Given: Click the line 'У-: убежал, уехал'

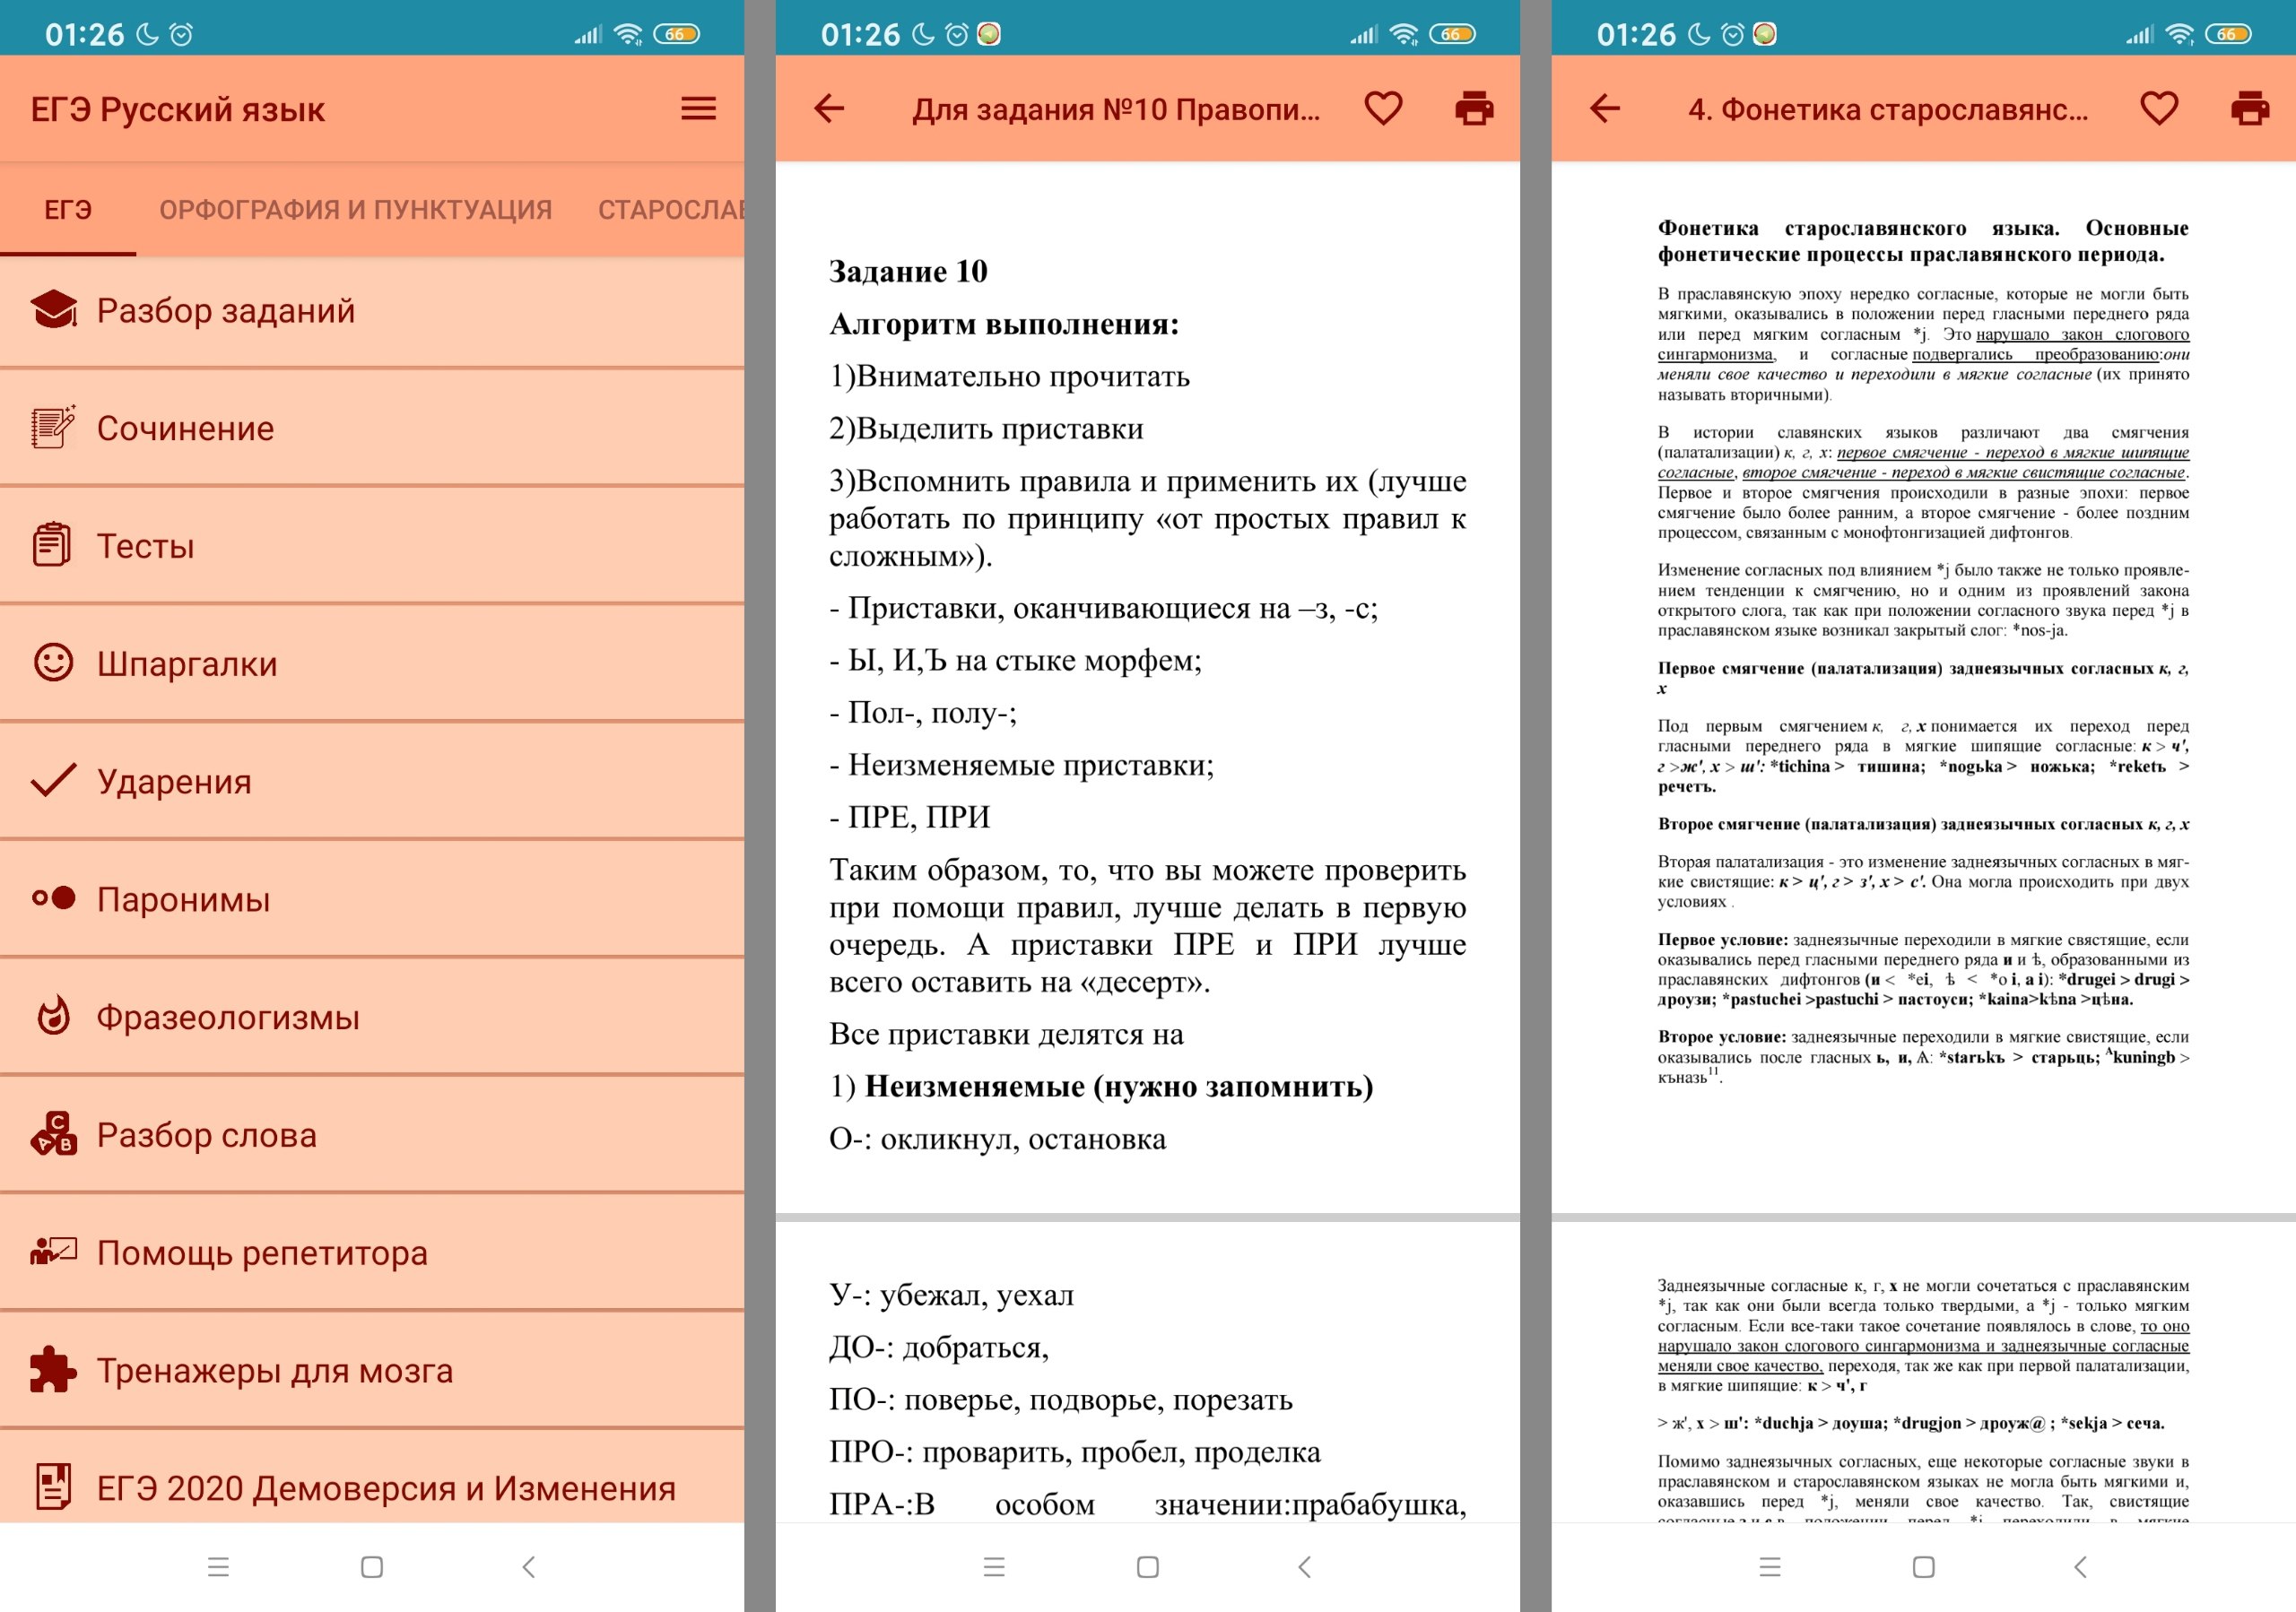Looking at the screenshot, I should [x=951, y=1296].
